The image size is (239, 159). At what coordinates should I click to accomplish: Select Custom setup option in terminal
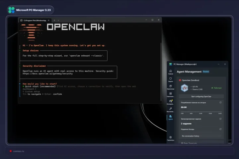[31, 92]
